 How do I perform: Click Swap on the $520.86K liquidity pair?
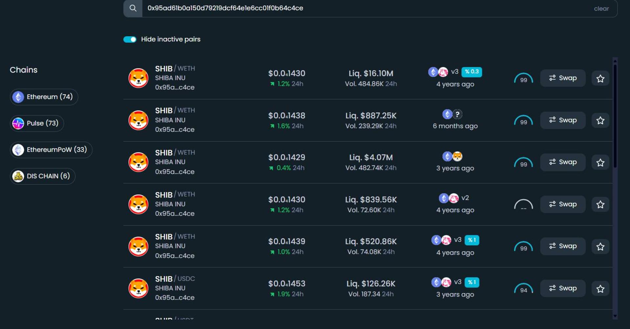point(563,246)
